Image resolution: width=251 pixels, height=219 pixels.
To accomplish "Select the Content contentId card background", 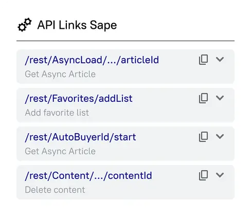I will [126, 182].
